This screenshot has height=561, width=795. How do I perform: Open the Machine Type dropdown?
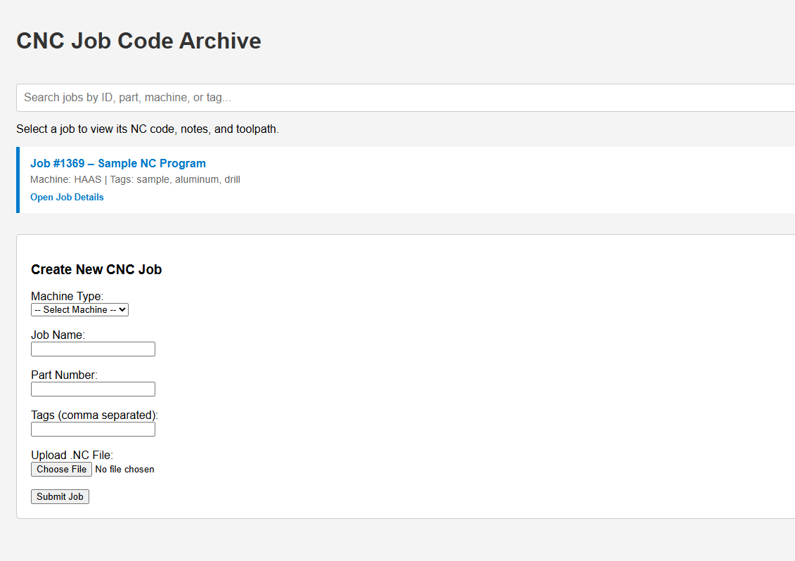tap(79, 309)
